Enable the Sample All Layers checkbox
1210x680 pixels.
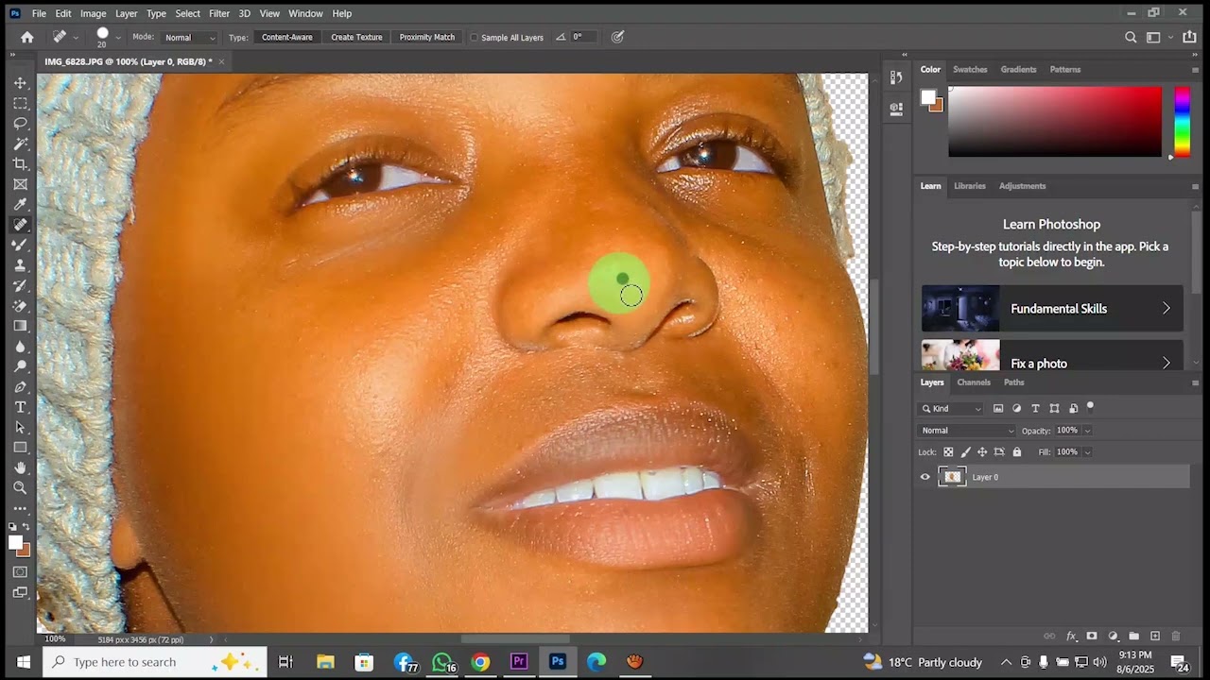click(475, 38)
